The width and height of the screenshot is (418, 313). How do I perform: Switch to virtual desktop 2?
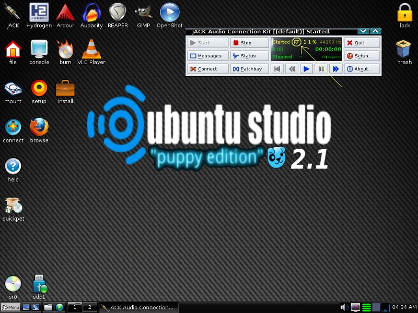[90, 307]
